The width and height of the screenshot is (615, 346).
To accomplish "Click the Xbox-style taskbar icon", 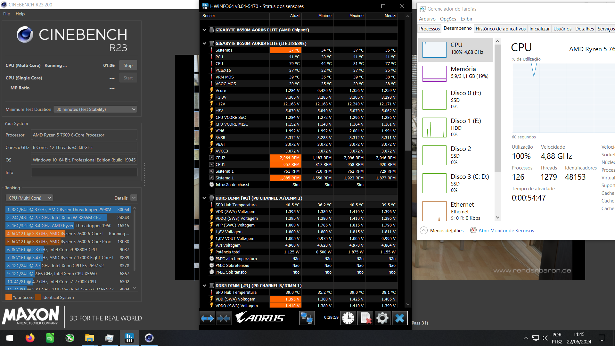I will 70,338.
